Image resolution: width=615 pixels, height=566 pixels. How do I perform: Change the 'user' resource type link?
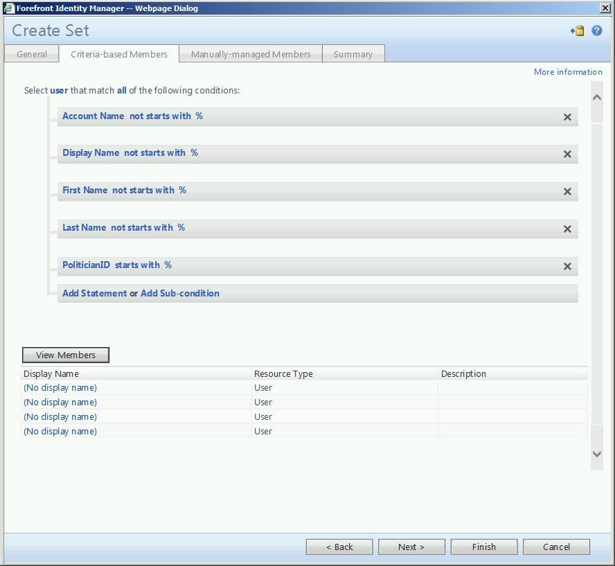click(60, 90)
